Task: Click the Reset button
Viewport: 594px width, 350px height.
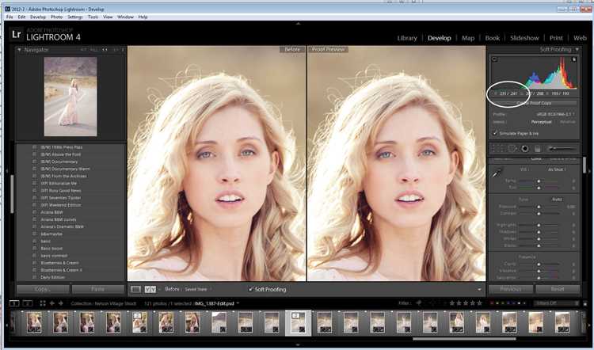Action: coord(558,289)
